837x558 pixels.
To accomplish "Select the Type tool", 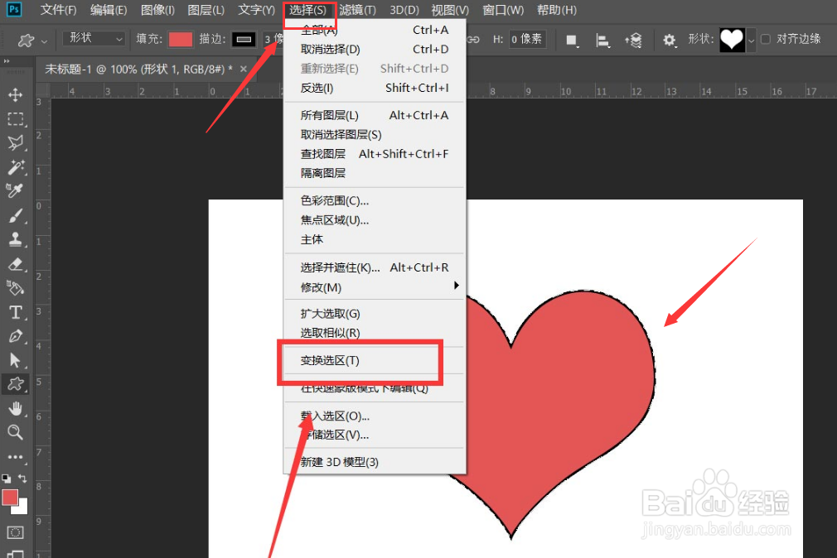I will 15,312.
